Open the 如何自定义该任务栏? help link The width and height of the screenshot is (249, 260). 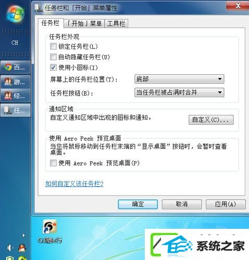pos(74,184)
